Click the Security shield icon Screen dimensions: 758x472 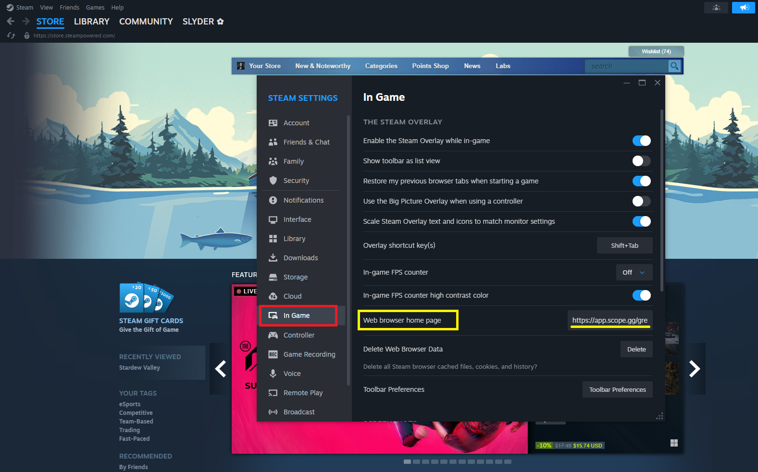click(273, 181)
